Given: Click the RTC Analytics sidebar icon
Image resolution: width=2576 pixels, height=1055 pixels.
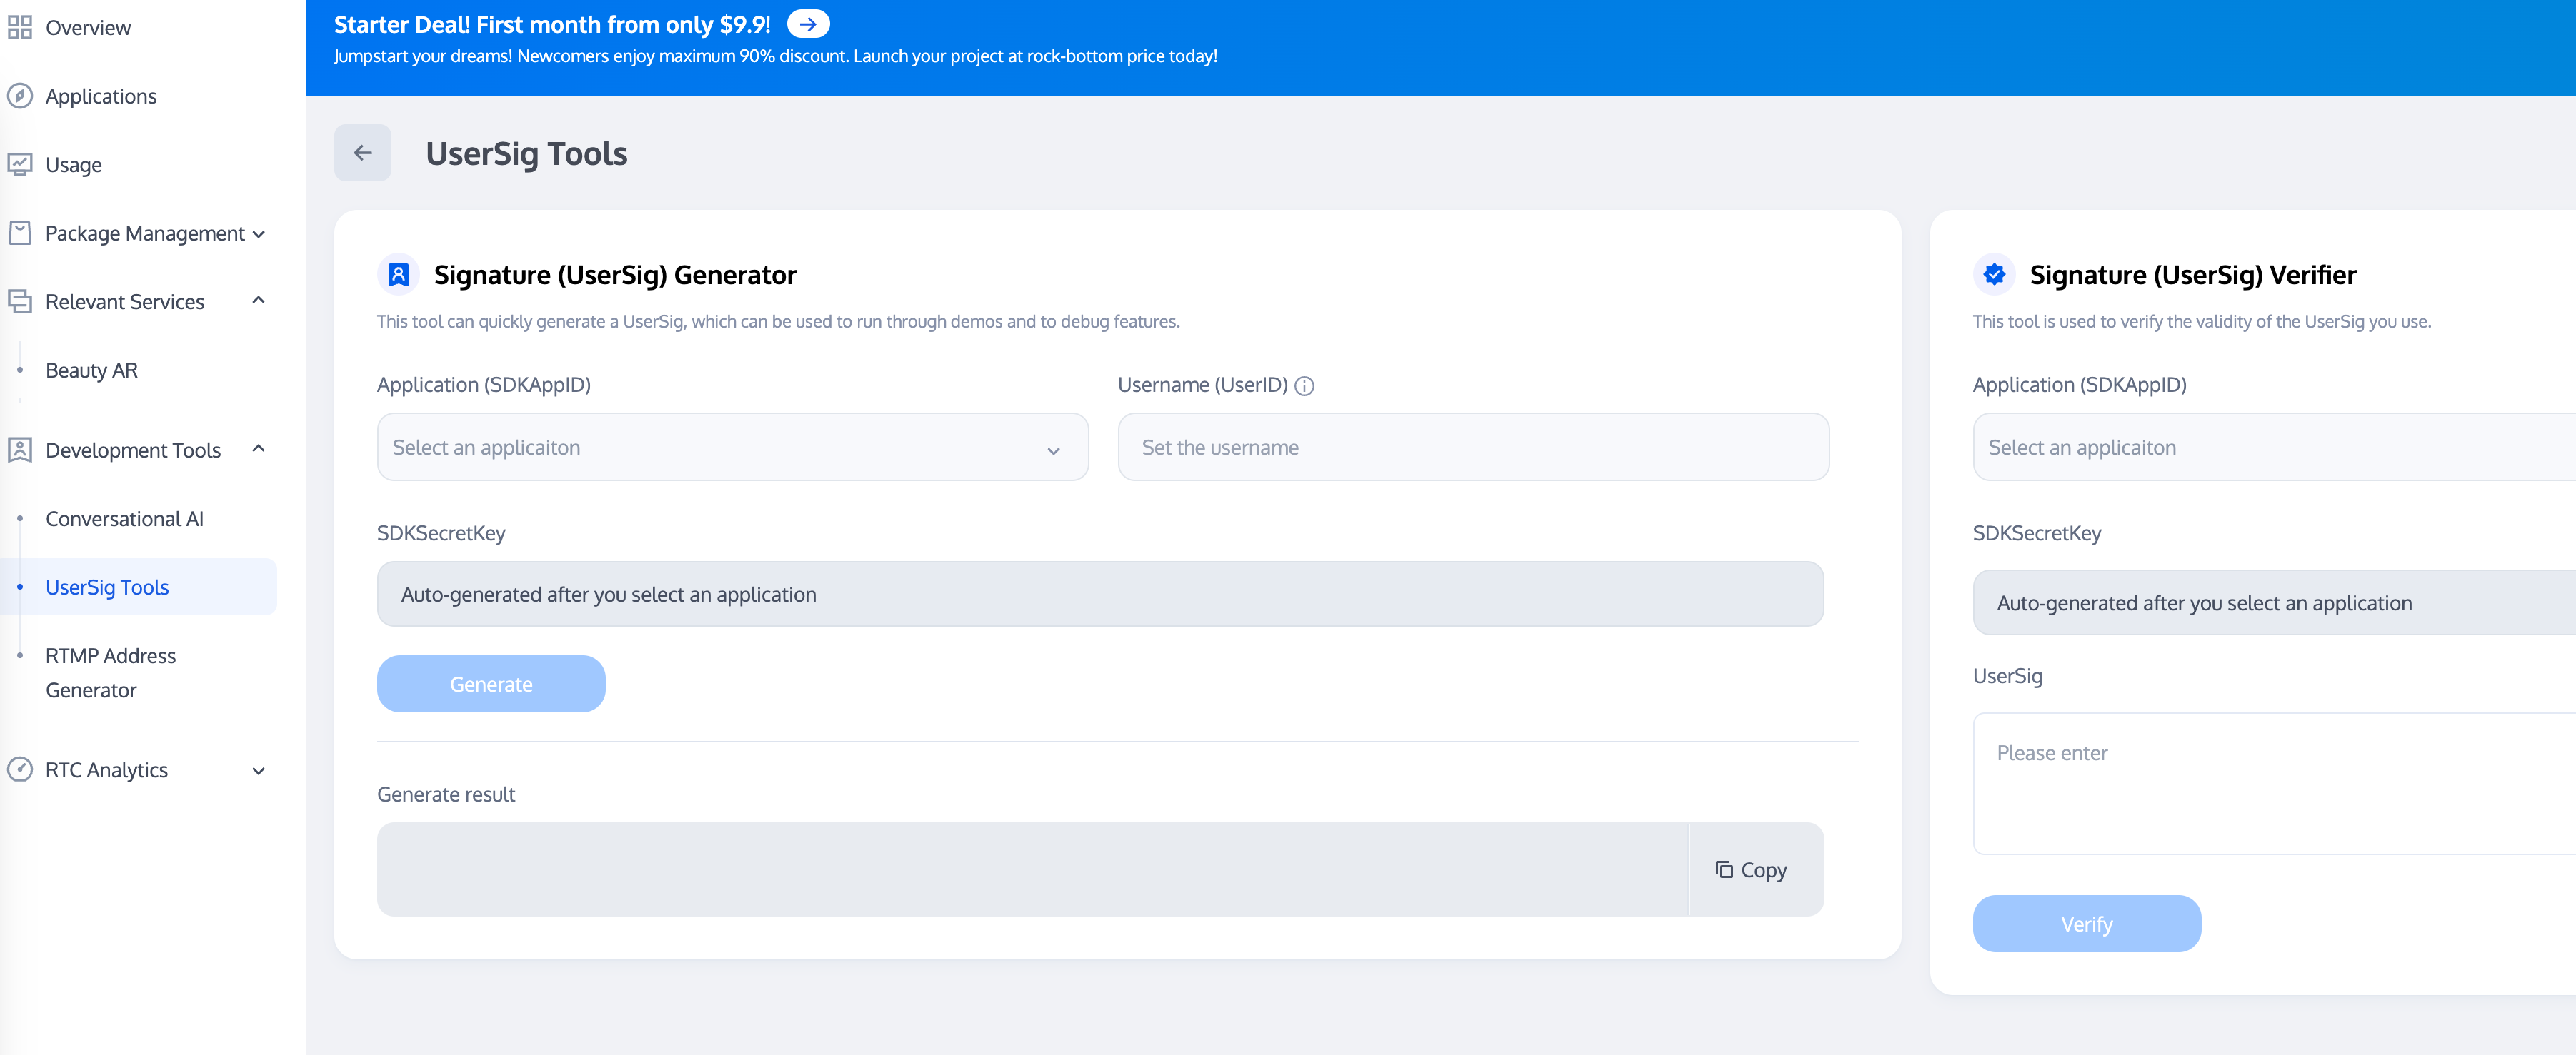Looking at the screenshot, I should (x=20, y=769).
